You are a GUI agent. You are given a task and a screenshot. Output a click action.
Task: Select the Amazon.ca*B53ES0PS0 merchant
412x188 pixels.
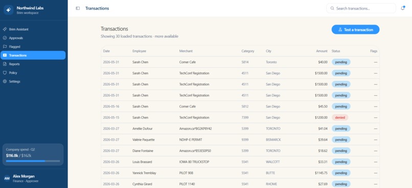195,151
